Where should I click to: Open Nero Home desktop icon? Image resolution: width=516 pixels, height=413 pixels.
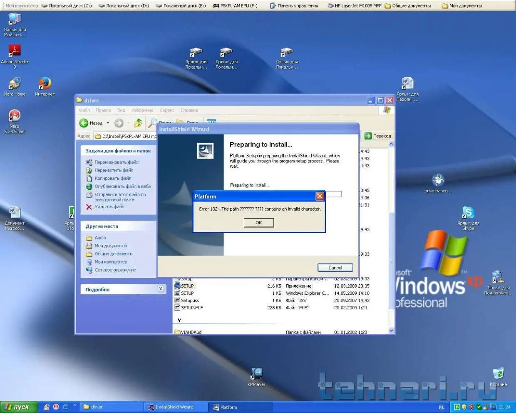[15, 87]
